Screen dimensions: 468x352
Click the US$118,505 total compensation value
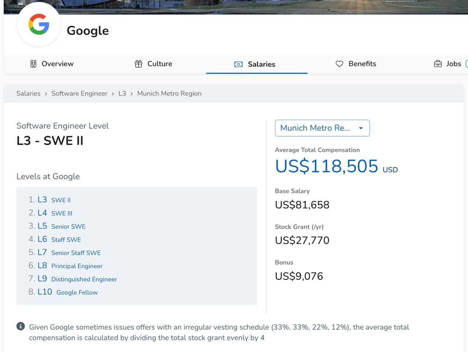[327, 166]
